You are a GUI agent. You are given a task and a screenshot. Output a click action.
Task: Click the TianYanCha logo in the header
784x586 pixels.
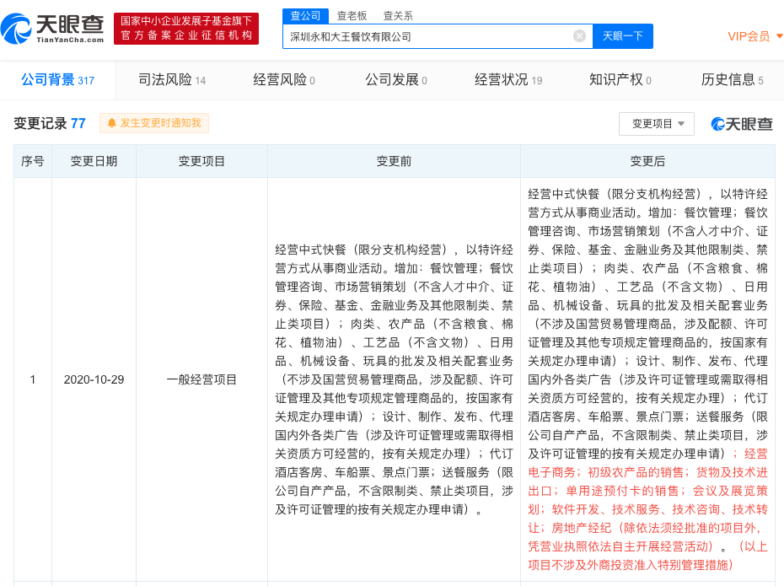(x=52, y=29)
